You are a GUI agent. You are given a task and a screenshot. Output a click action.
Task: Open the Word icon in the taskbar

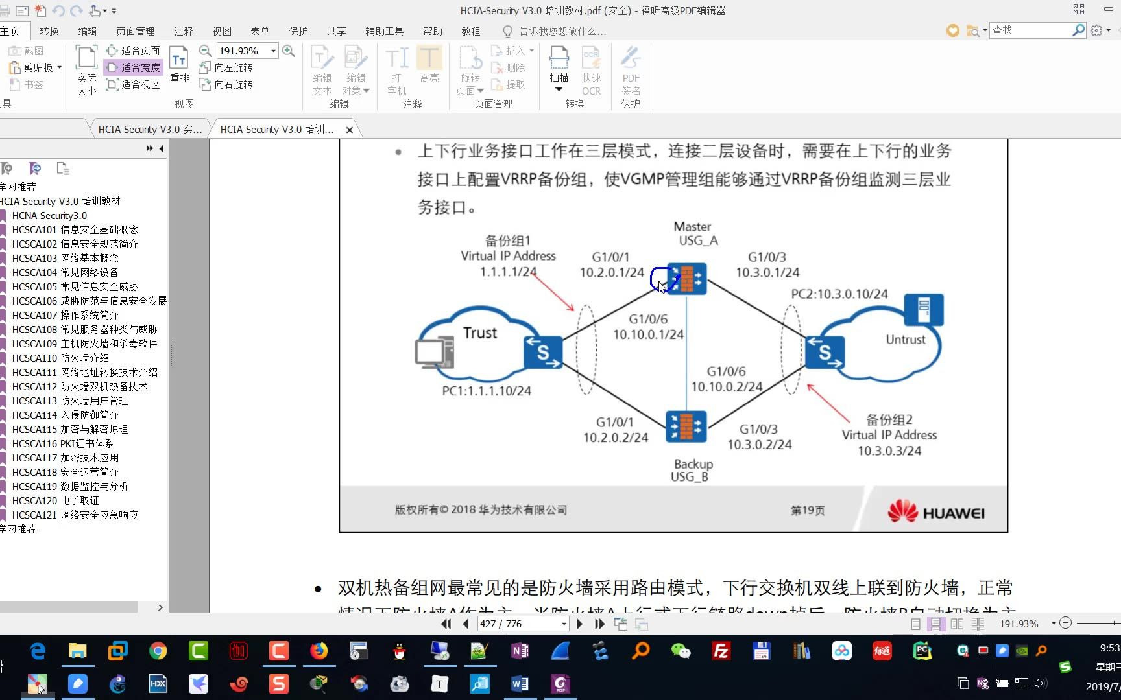(520, 684)
